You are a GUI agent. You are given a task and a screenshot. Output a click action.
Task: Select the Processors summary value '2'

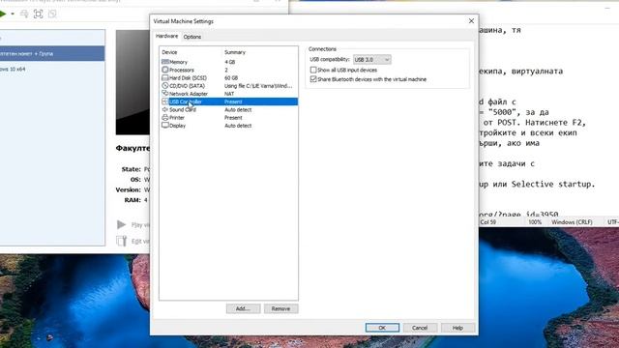point(226,70)
